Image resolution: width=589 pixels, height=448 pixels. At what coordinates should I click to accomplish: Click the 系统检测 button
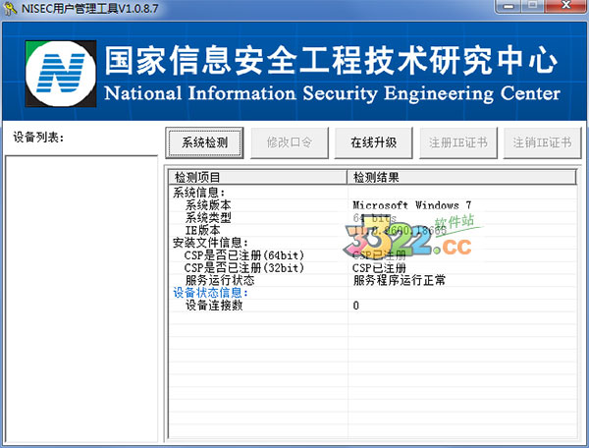204,142
